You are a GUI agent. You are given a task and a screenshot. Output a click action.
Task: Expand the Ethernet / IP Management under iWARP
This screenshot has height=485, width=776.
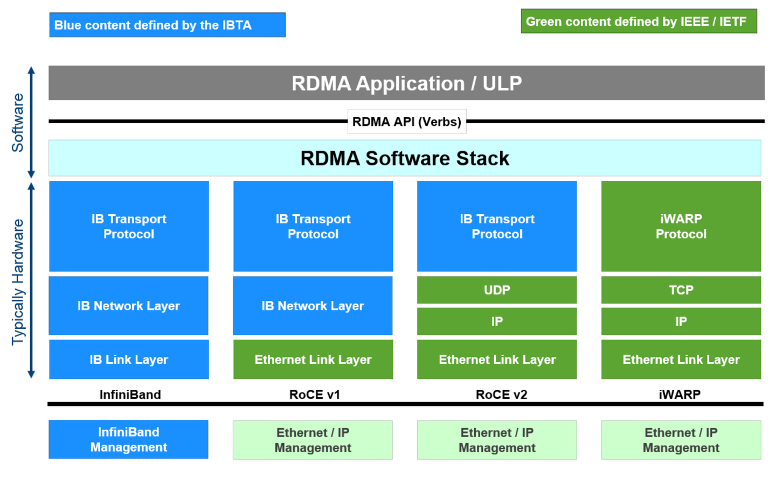point(681,439)
